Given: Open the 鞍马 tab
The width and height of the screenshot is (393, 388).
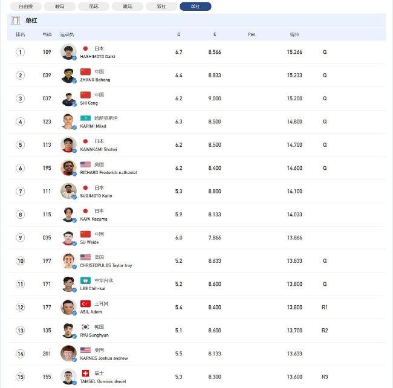Looking at the screenshot, I should (x=60, y=6).
